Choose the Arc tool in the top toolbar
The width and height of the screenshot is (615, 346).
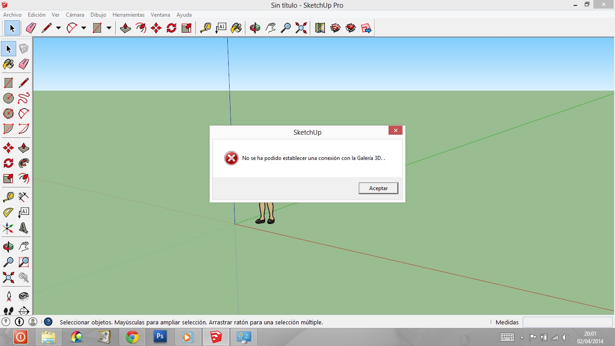point(72,28)
